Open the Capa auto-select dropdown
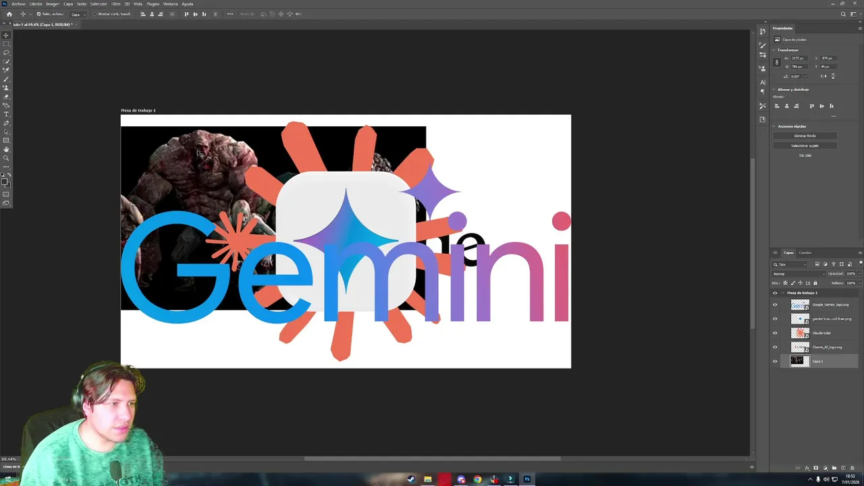The image size is (864, 486). (78, 14)
